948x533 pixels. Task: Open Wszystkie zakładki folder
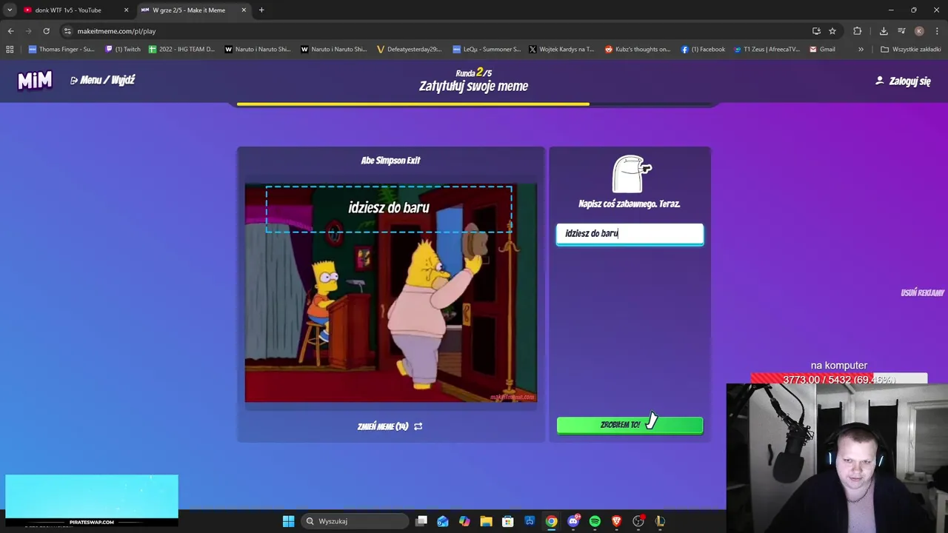pyautogui.click(x=910, y=50)
